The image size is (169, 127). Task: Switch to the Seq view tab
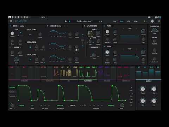click(x=136, y=21)
